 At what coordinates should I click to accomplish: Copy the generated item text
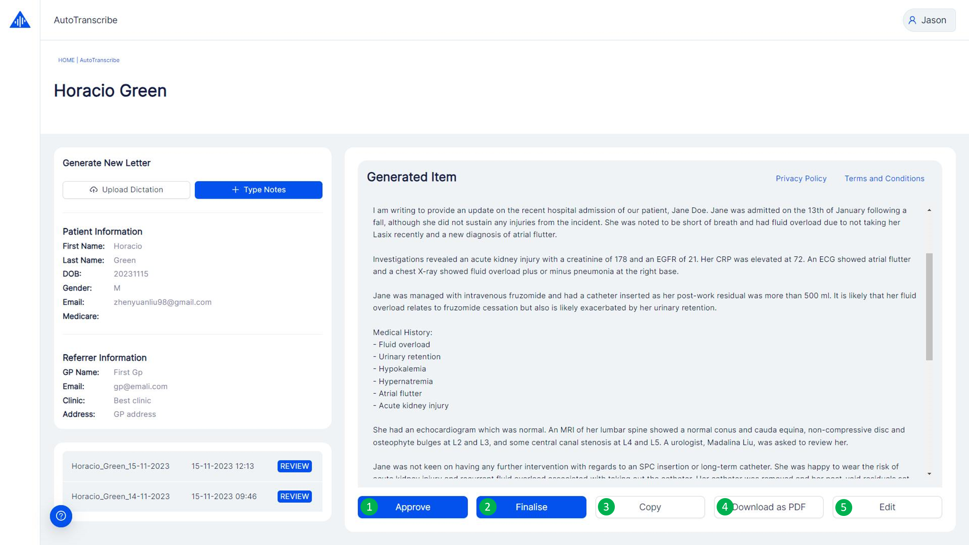[x=650, y=507]
